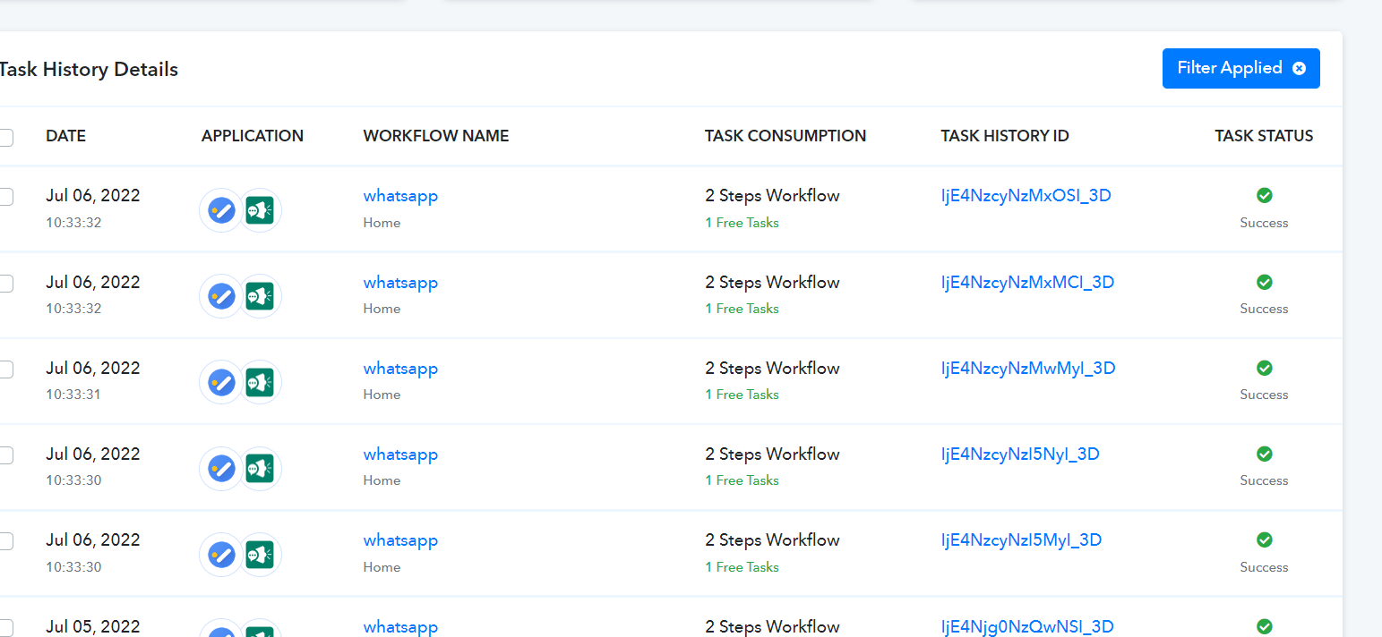This screenshot has width=1382, height=637.
Task: Click Success label in IjE4NzcyNzI5NyI_3D row
Action: (1264, 480)
